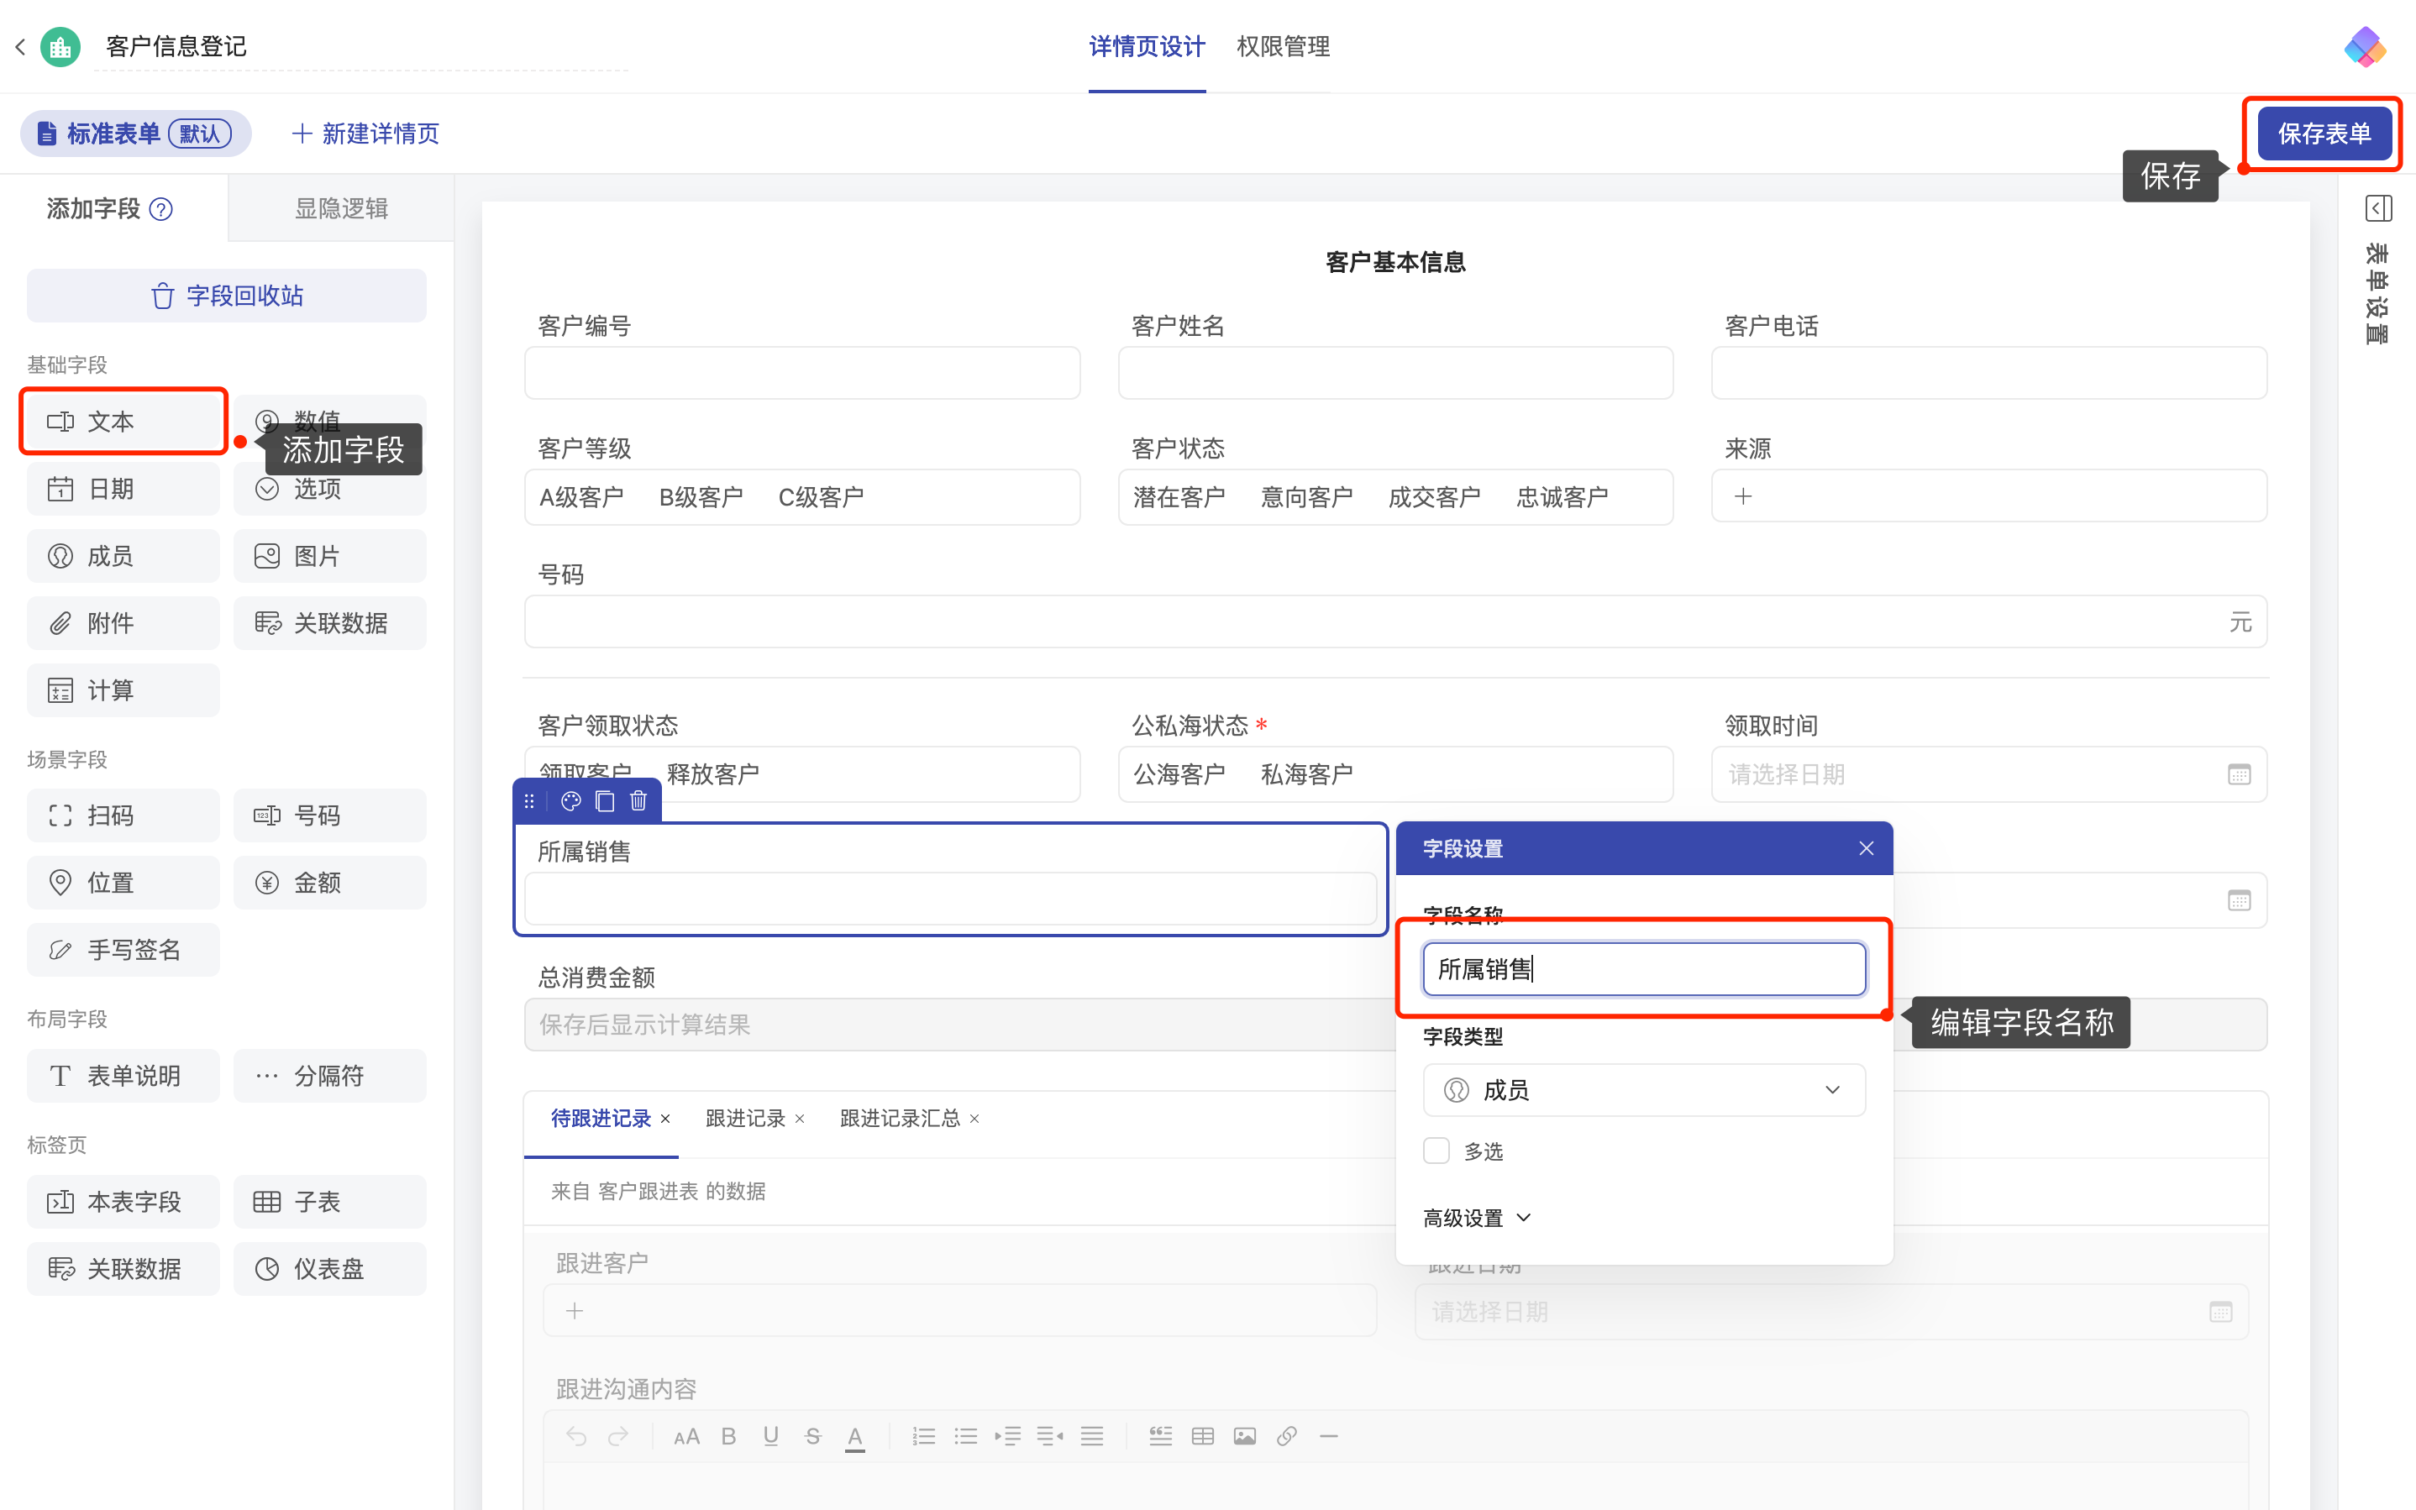Select the A级客户 option
The height and width of the screenshot is (1510, 2416).
coord(581,497)
